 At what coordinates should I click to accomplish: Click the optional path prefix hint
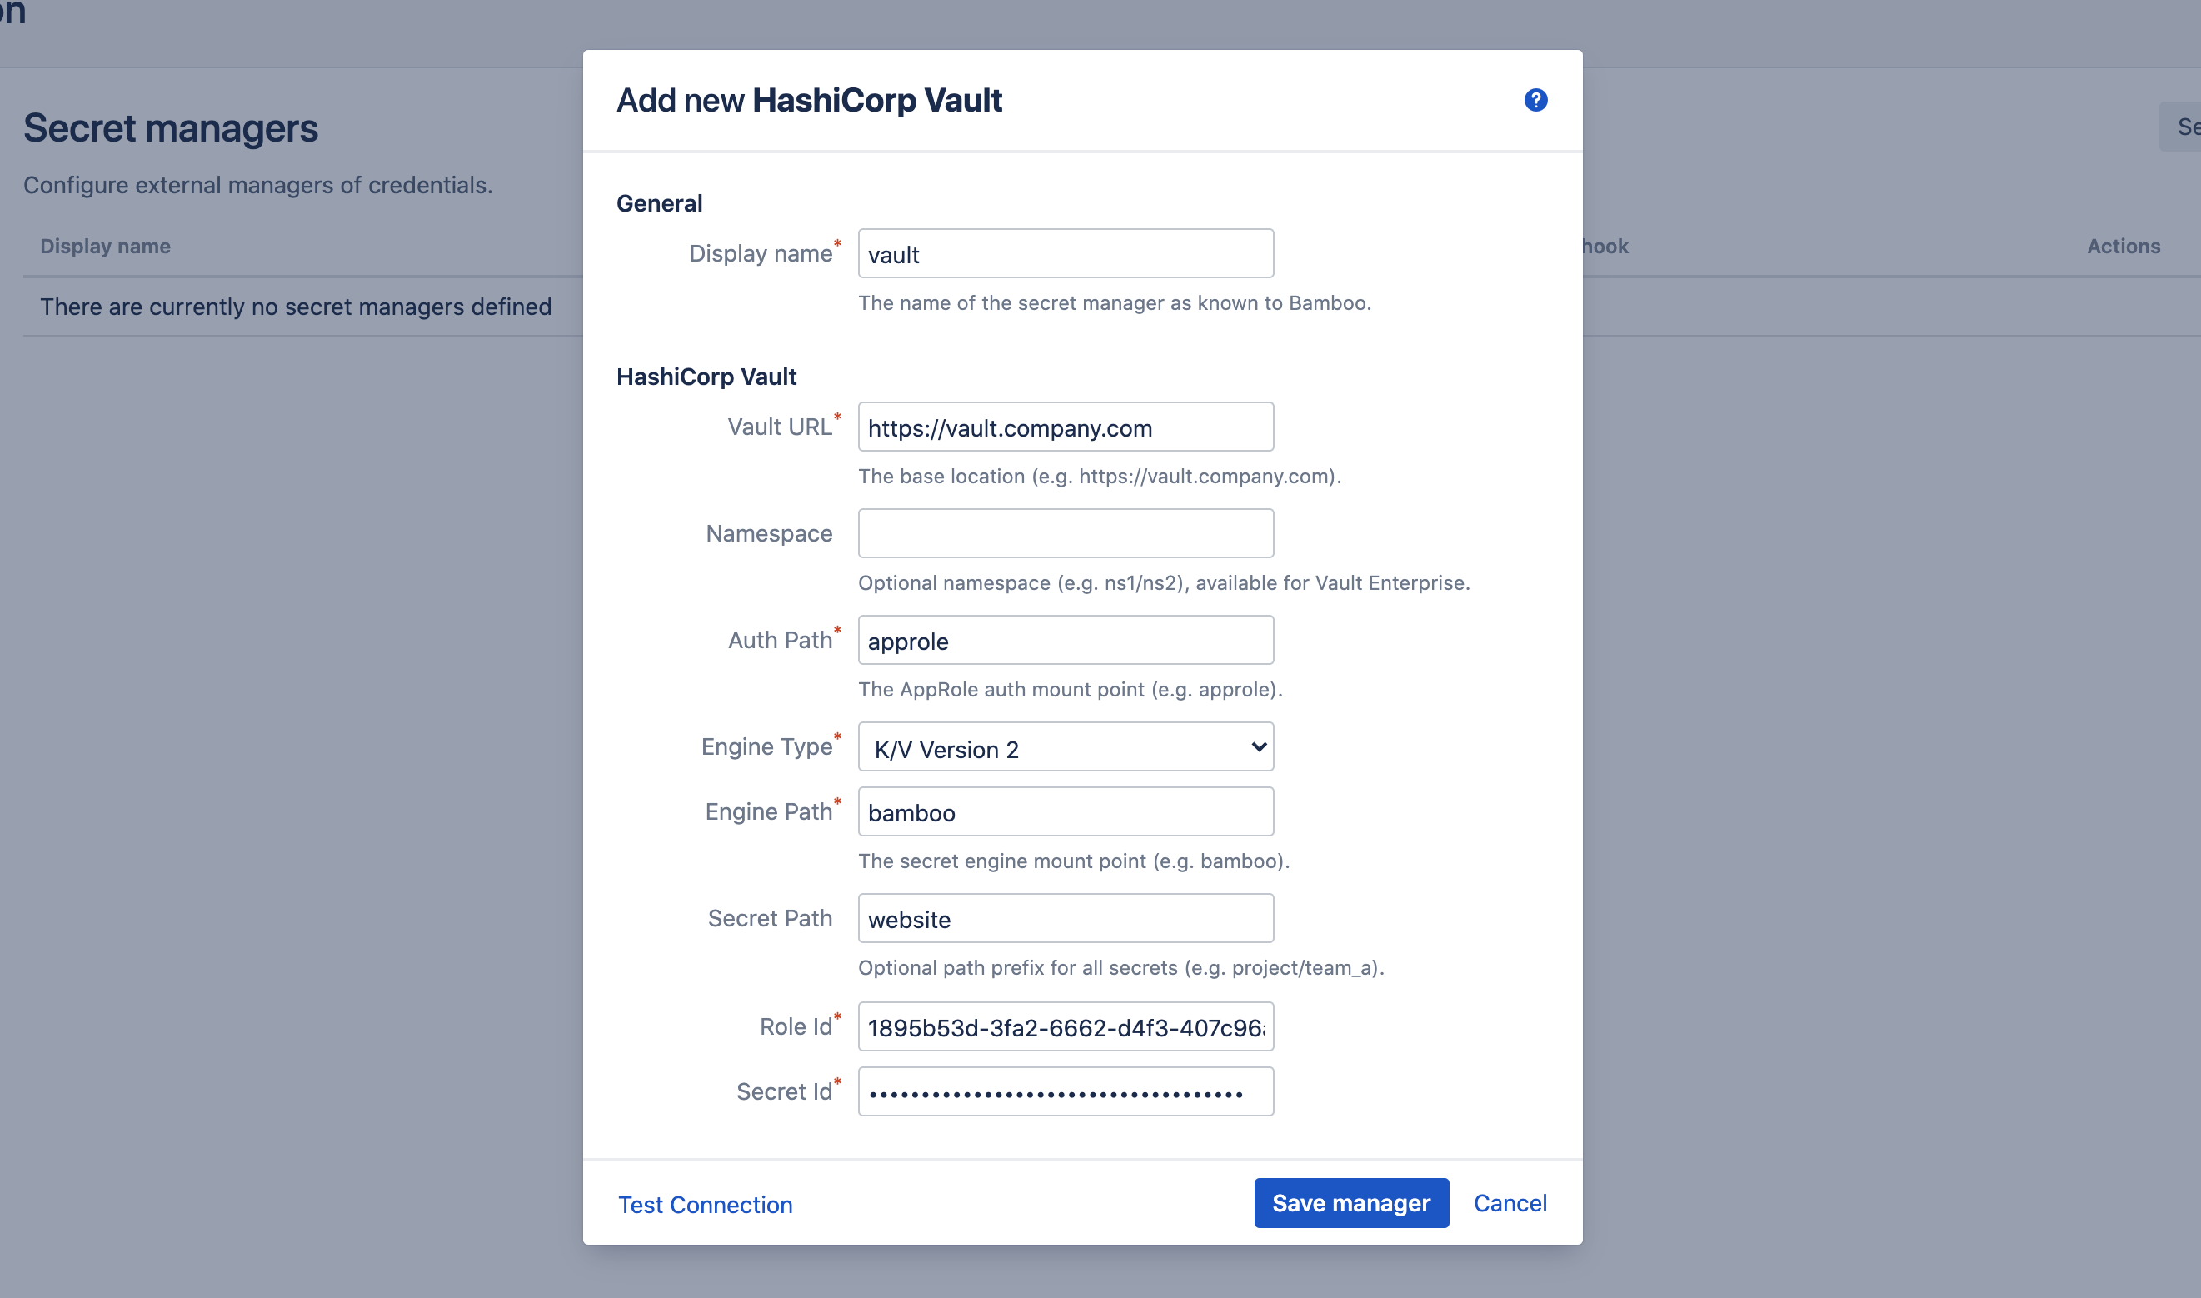coord(1121,968)
